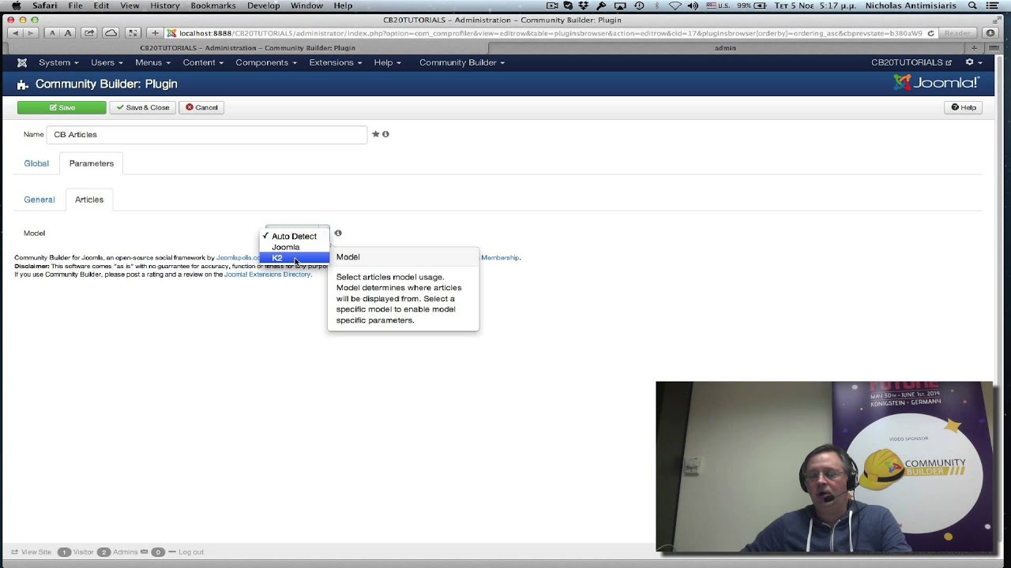Image resolution: width=1011 pixels, height=568 pixels.
Task: Decrease text size with small A button
Action: click(x=52, y=33)
